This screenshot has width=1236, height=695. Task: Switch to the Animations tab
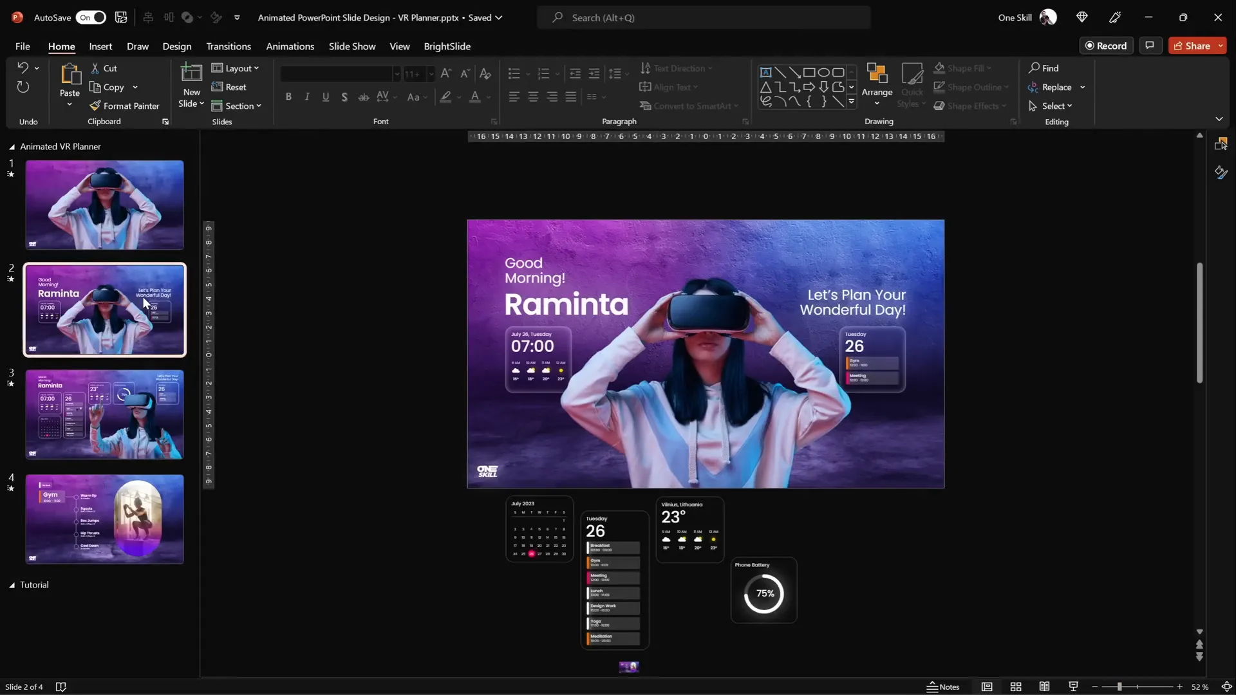290,46
